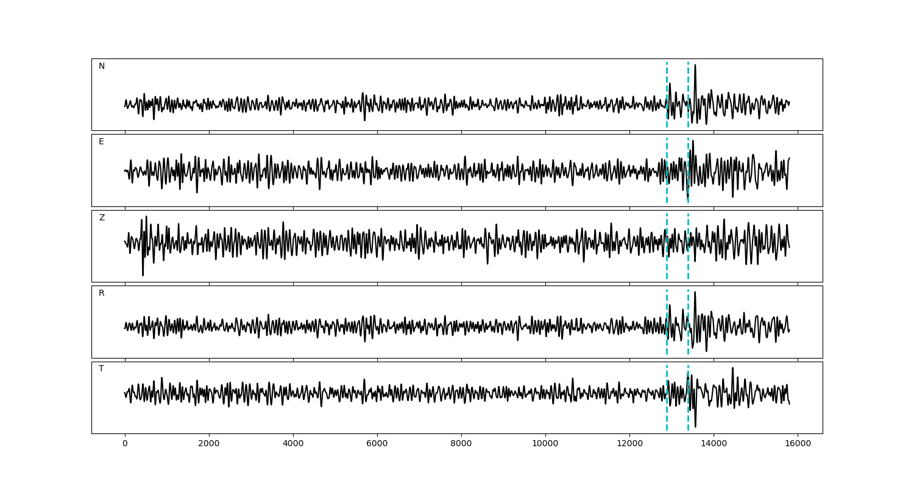Image resolution: width=914 pixels, height=487 pixels.
Task: Select the second cyan dashed marker in N panel
Action: (688, 94)
